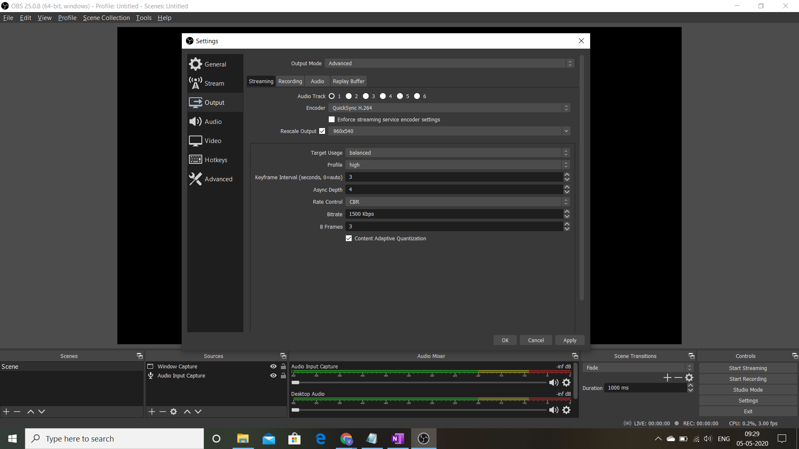Open the Profile high dropdown
Screen dimensions: 799x449
(x=458, y=165)
